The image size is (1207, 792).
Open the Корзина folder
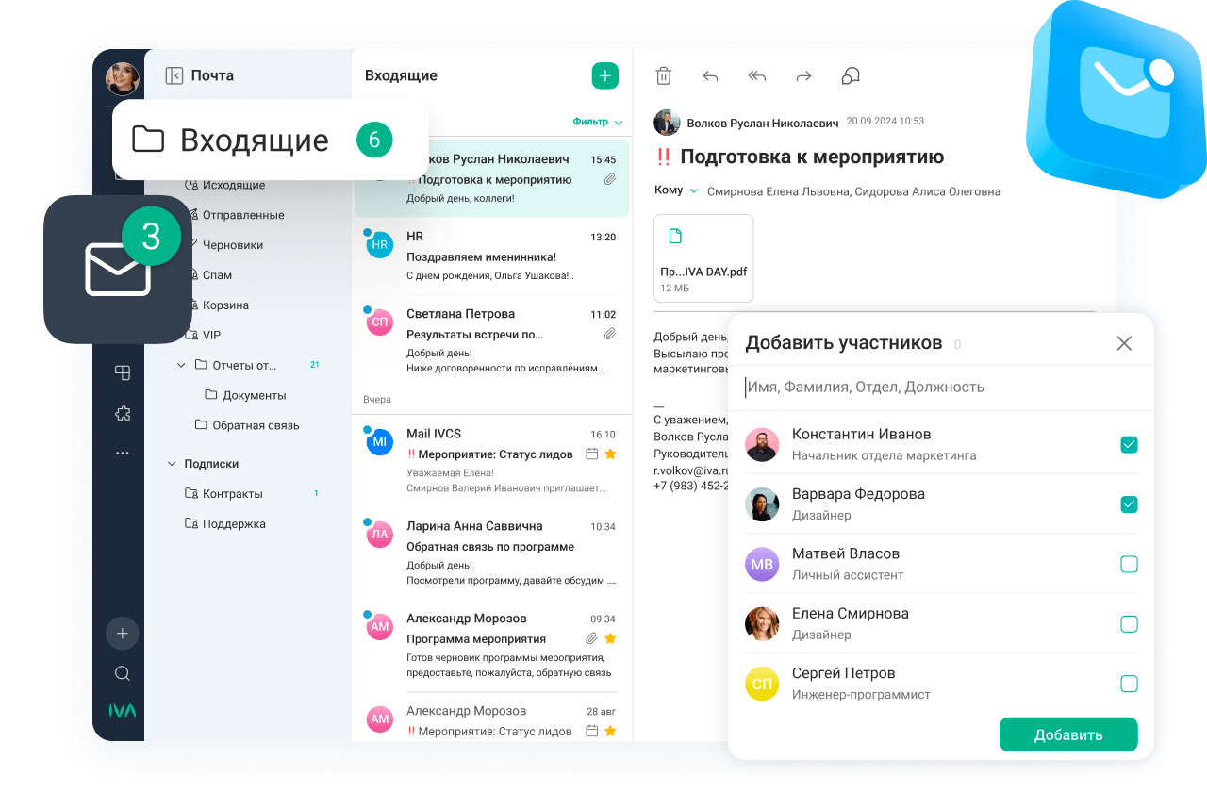pos(225,305)
